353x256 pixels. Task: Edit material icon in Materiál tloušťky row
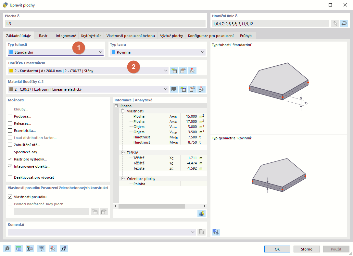[x=192, y=89]
